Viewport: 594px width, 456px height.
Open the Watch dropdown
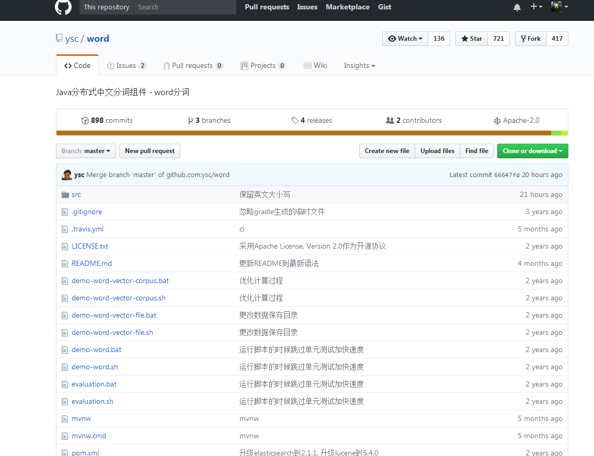click(x=405, y=39)
